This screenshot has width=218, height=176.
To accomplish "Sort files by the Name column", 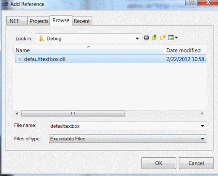I will [89, 50].
